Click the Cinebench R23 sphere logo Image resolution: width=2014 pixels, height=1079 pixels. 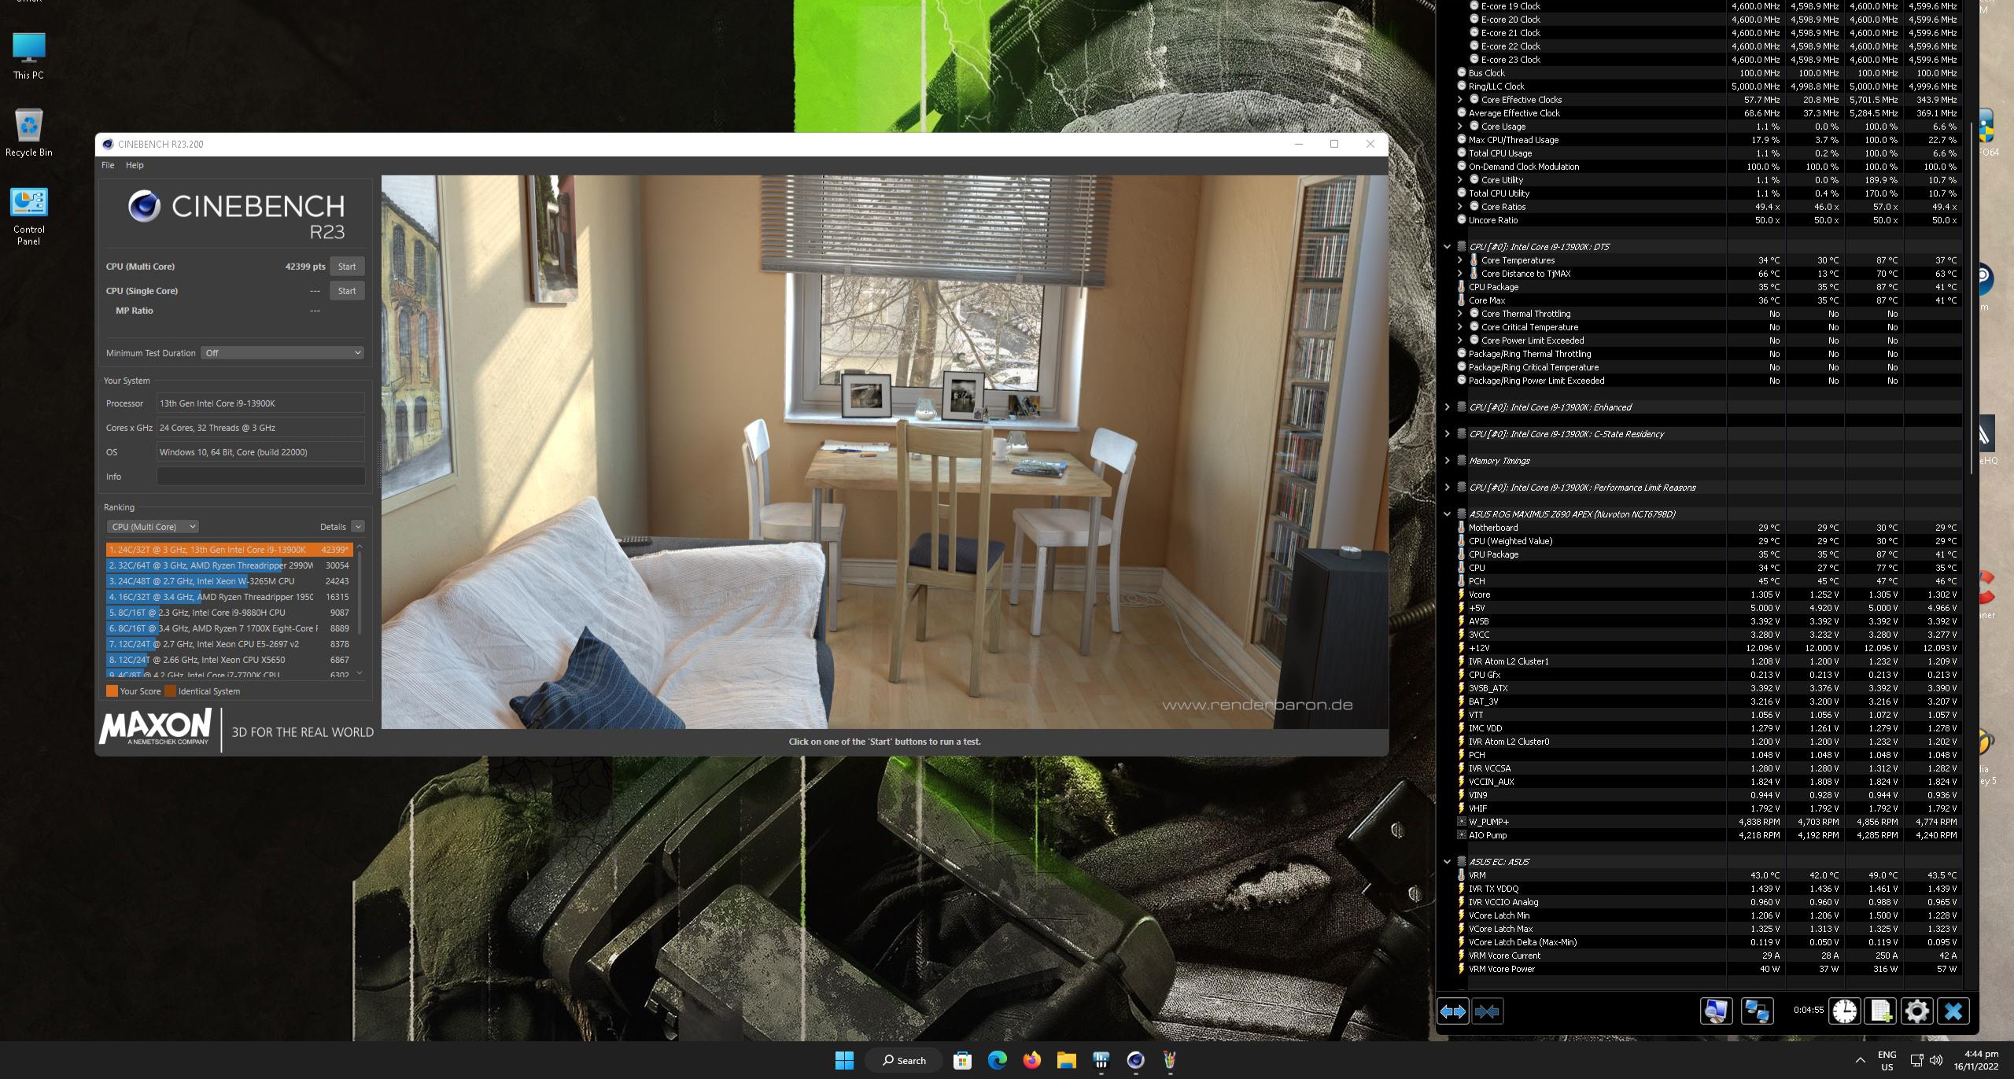click(144, 206)
